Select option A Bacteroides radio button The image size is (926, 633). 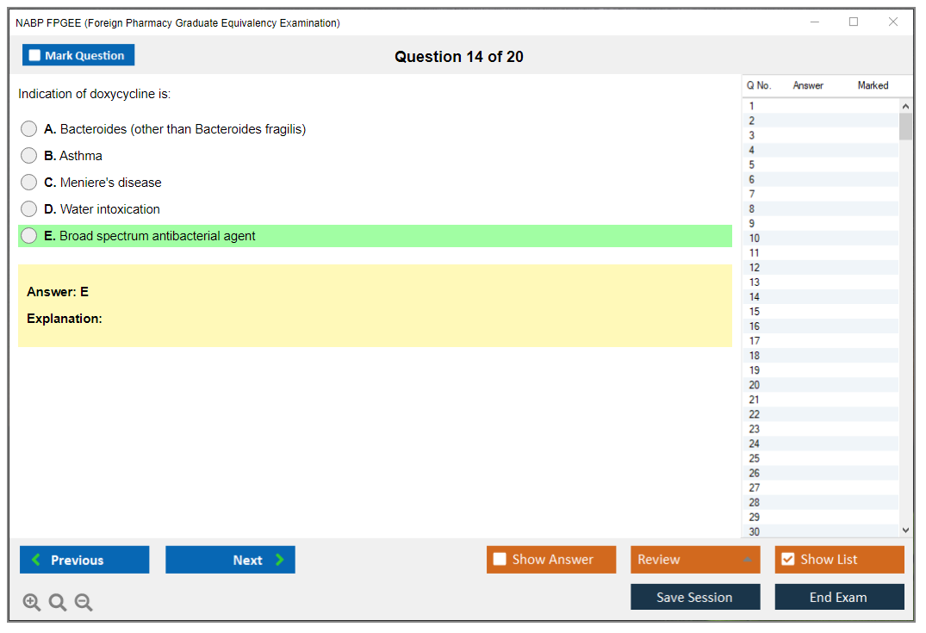tap(29, 129)
